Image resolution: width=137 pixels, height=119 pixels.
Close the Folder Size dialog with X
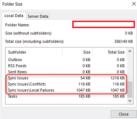point(134,4)
